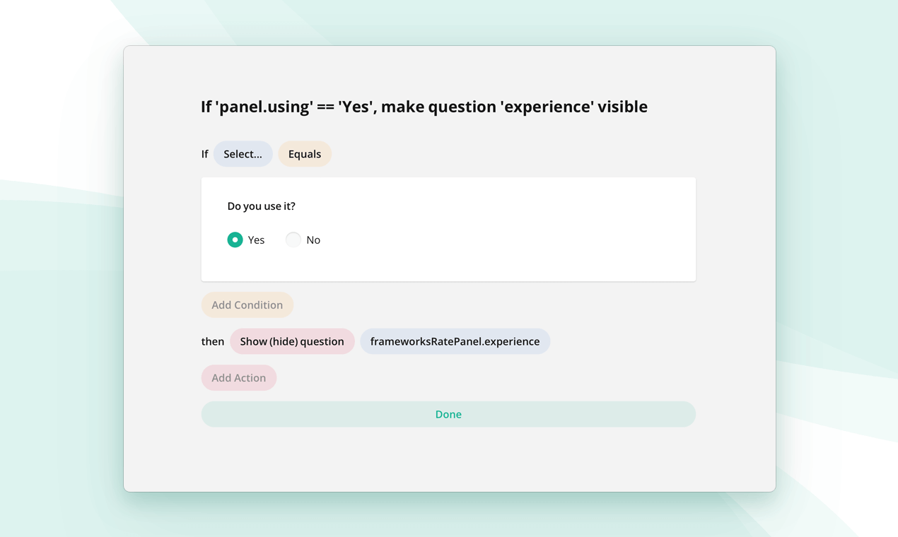The image size is (898, 537).
Task: Click the gray dialog area below Done
Action: (x=448, y=459)
